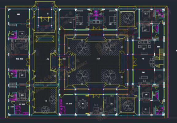Select the south steps of the central courtyard
Viewport: 177px width, 123px height.
click(x=96, y=86)
